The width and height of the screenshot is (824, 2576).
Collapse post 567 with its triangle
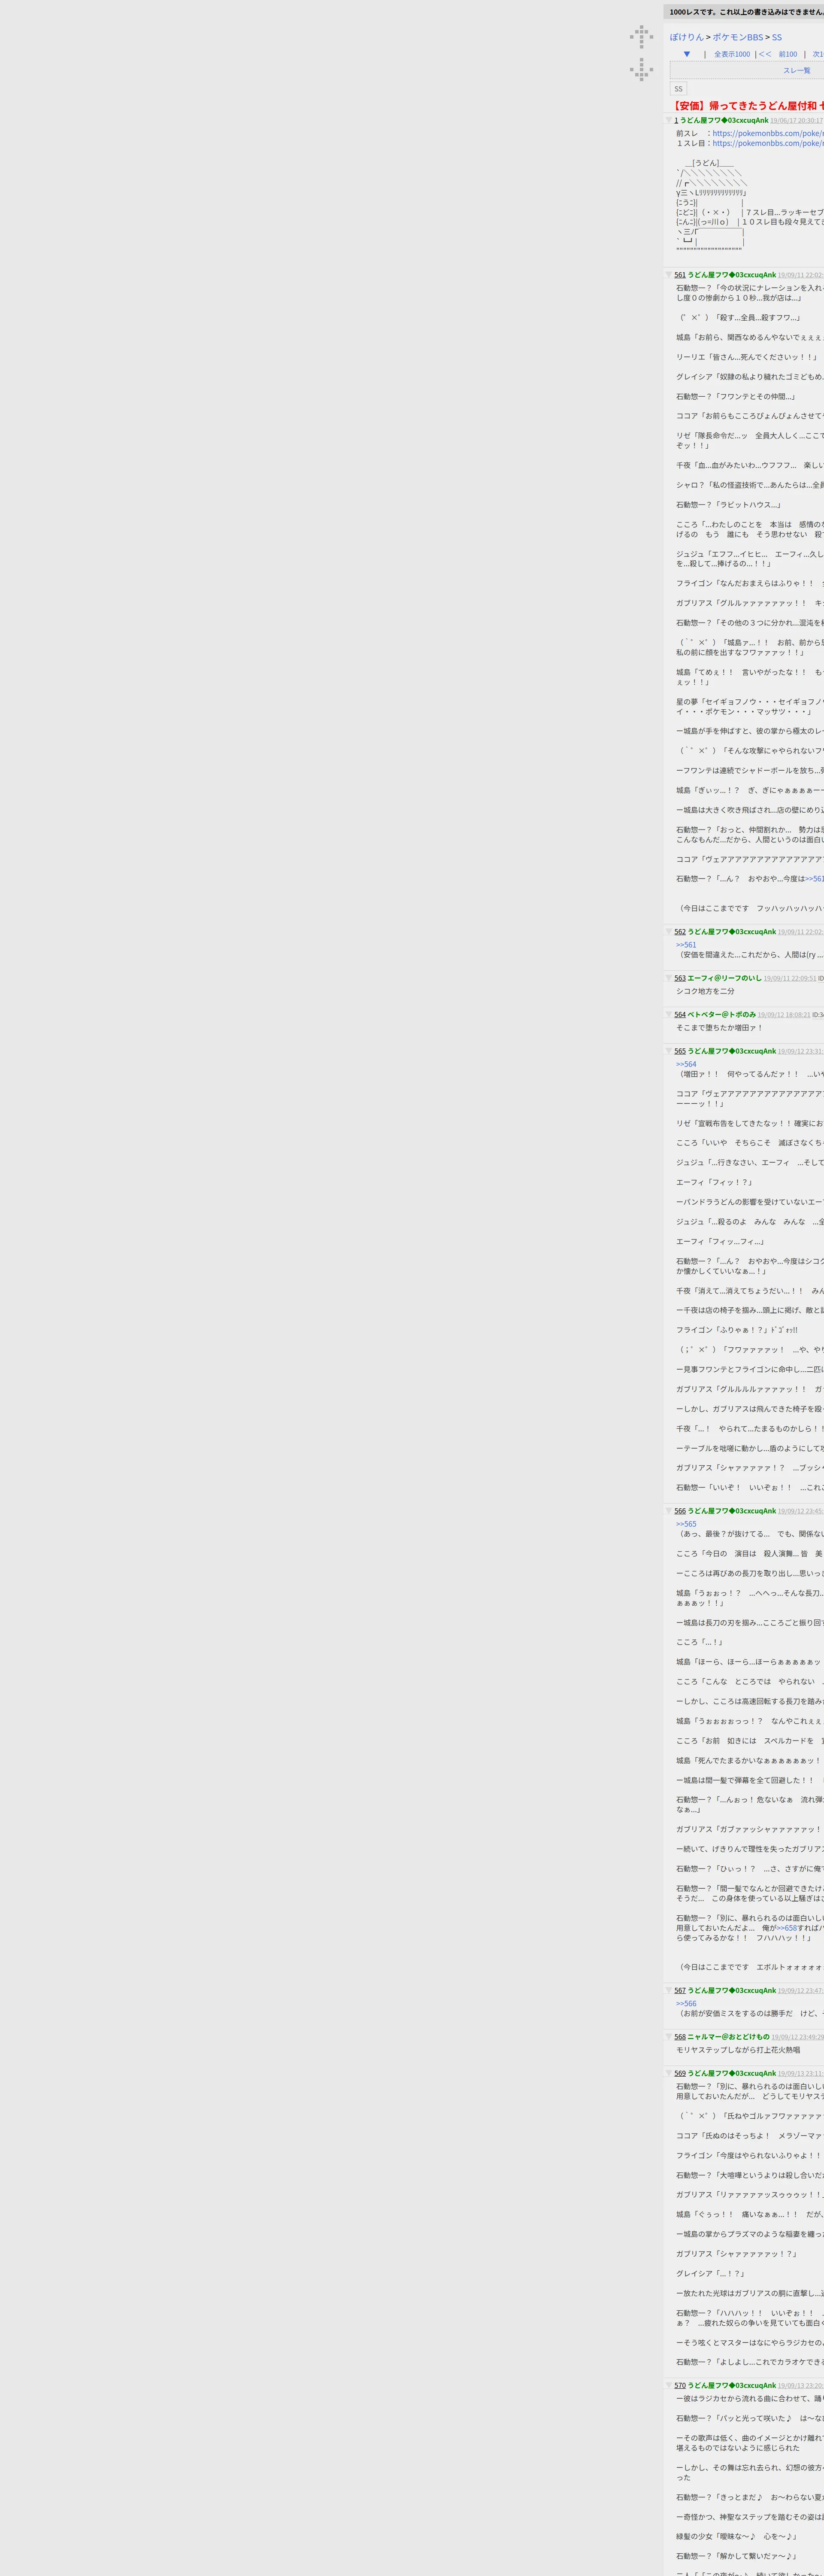pyautogui.click(x=669, y=1990)
